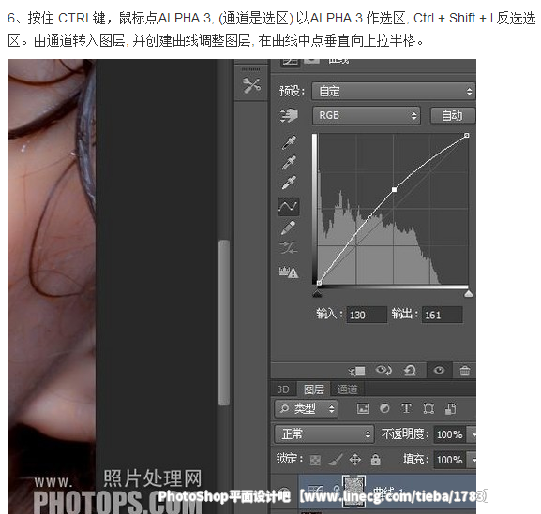The width and height of the screenshot is (541, 514).
Task: Toggle adjustment layer visibility eye
Action: 439,371
